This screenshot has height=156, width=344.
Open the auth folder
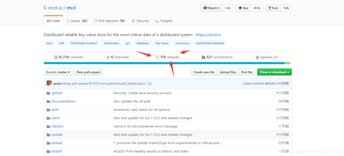(55, 110)
